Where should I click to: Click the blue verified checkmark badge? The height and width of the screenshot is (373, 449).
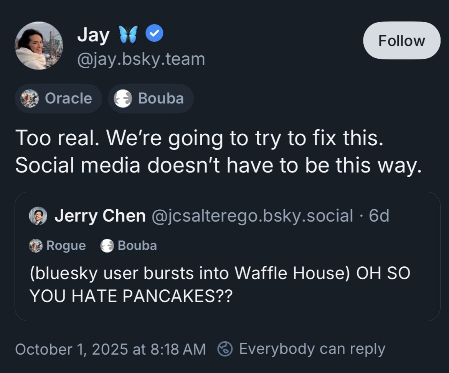coord(154,35)
